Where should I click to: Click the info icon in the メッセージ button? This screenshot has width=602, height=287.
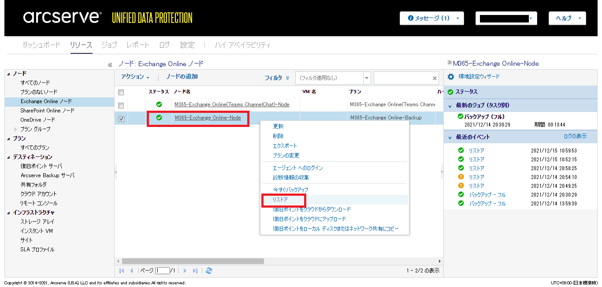click(411, 18)
